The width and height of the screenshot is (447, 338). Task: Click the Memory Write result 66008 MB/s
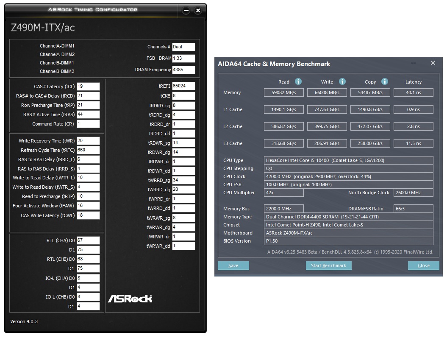tap(327, 92)
